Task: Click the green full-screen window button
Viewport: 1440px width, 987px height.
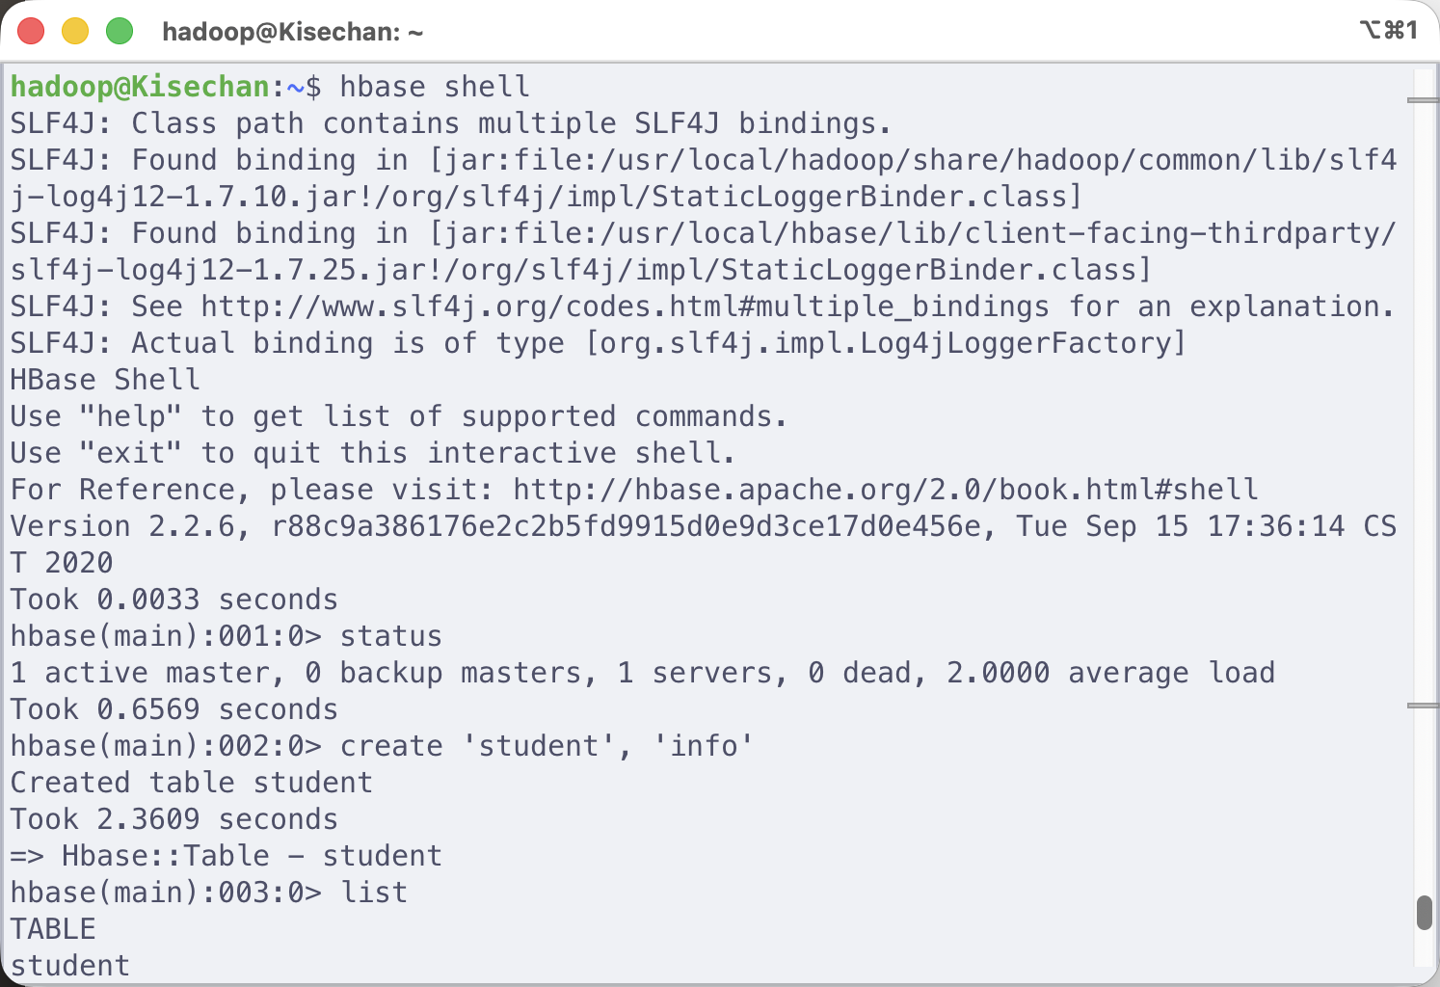Action: 120,31
